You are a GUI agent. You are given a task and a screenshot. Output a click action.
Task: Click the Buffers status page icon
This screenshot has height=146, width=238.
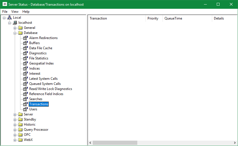point(26,43)
